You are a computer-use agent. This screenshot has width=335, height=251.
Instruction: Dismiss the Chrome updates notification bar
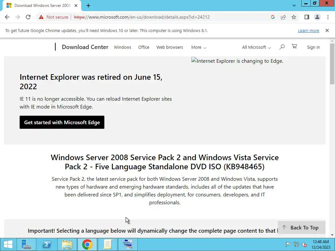(x=327, y=30)
